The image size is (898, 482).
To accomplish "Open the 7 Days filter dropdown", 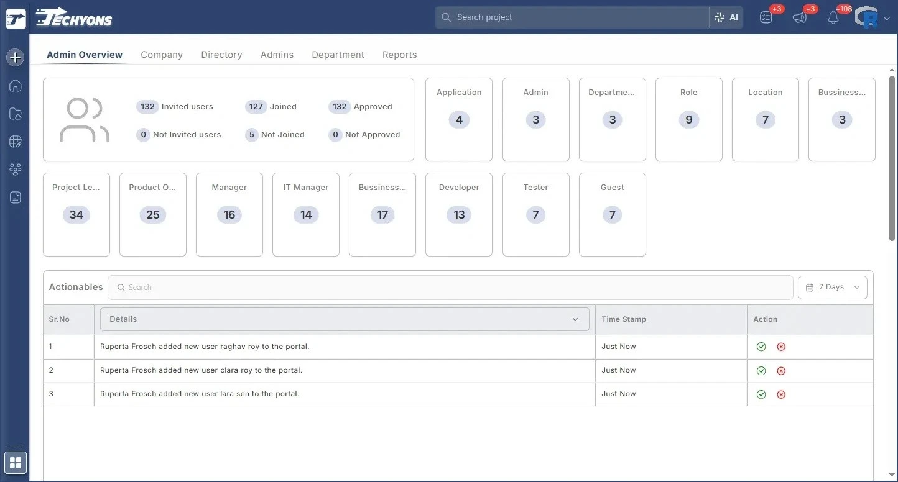I will click(832, 287).
